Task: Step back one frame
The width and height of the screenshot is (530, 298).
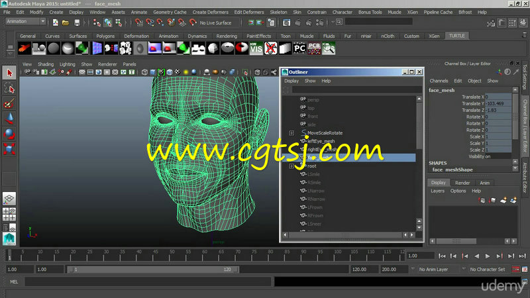Action: click(453, 256)
